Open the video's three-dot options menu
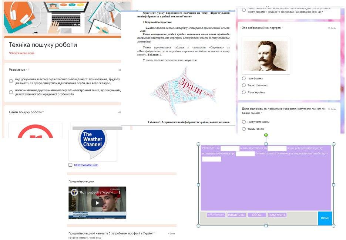The image size is (346, 240). click(120, 193)
